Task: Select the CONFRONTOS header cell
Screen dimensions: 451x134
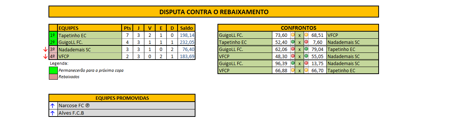Action: coord(298,28)
